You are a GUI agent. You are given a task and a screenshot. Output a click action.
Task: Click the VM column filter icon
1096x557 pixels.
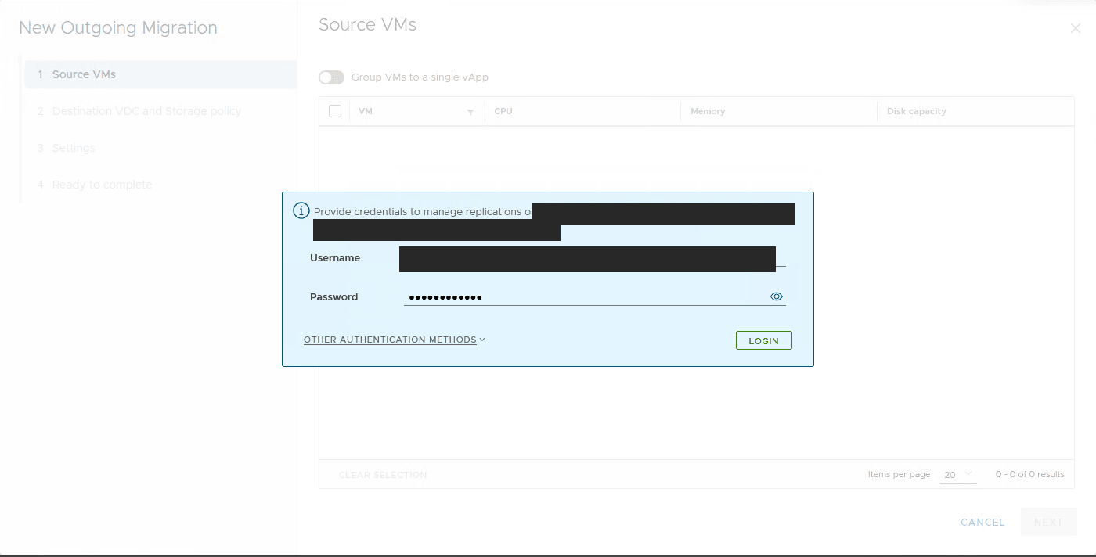tap(470, 112)
